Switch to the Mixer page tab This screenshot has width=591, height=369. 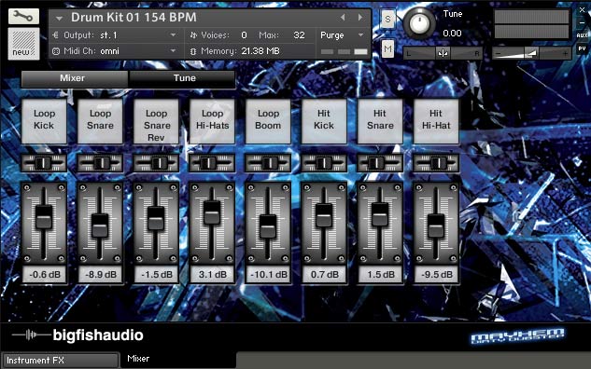point(75,78)
